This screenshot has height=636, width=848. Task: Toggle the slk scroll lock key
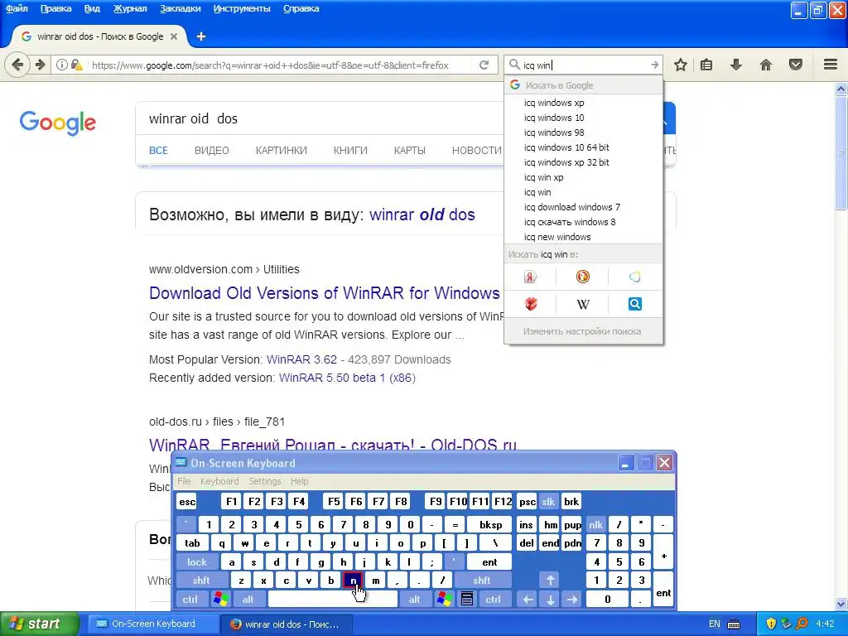(548, 501)
